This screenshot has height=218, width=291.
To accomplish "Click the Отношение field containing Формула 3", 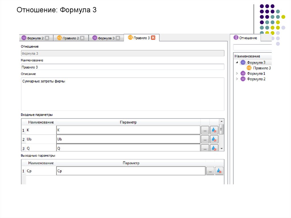I will pyautogui.click(x=123, y=53).
